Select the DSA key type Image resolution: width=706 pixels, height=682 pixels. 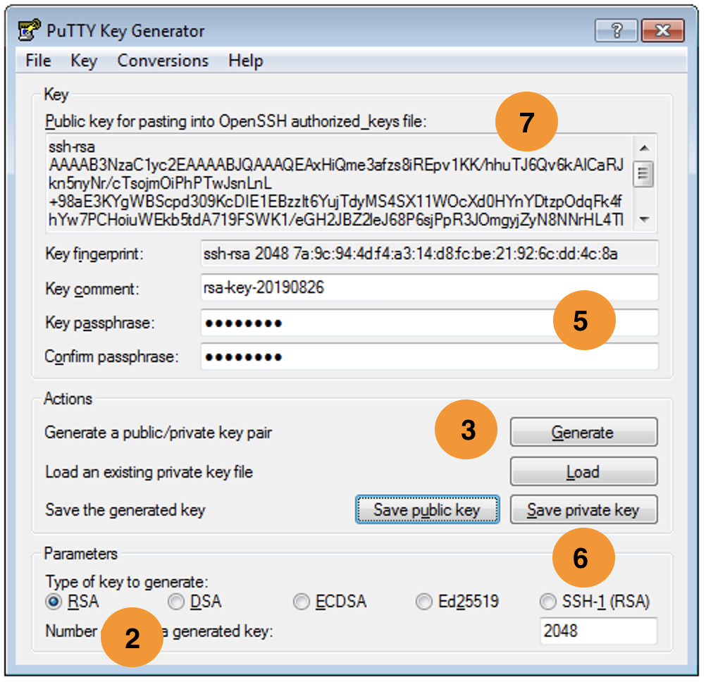pyautogui.click(x=194, y=602)
